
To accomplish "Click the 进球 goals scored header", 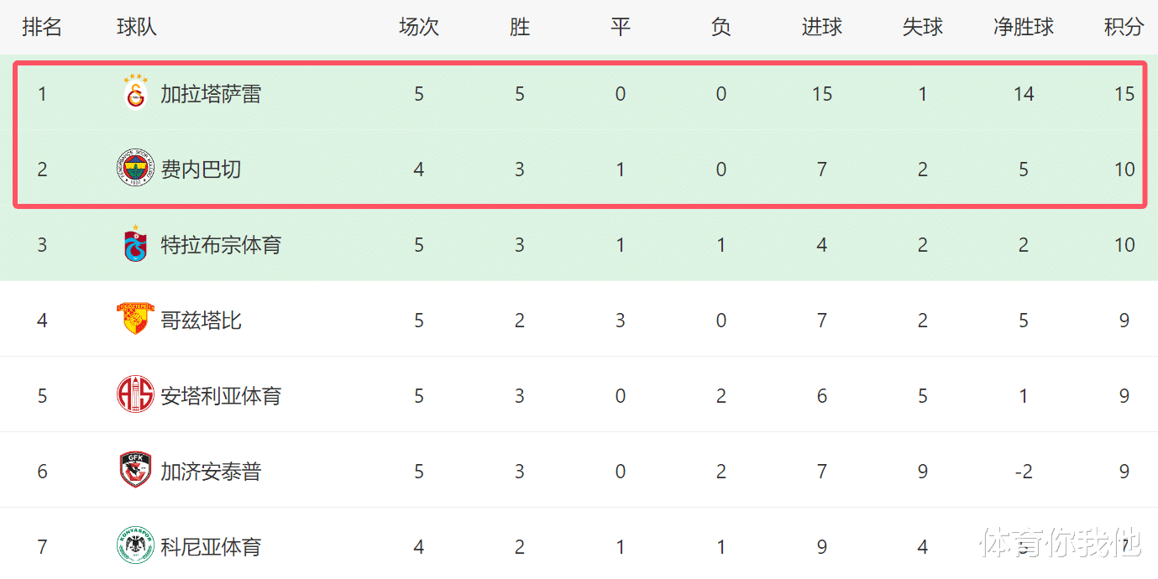I will click(821, 27).
